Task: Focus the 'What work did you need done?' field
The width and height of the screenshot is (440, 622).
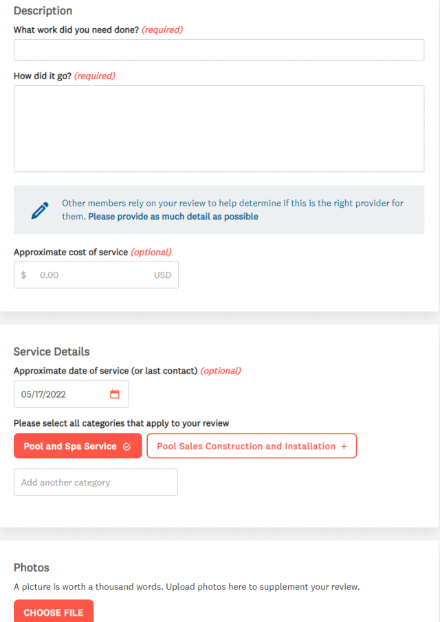Action: (219, 50)
